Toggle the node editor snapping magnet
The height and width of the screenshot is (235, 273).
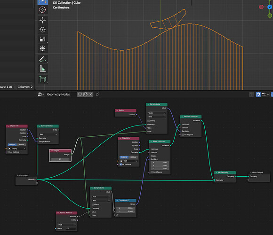coord(258,94)
